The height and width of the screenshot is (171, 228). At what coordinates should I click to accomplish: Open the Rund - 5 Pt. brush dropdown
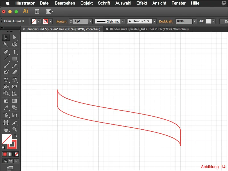154,21
